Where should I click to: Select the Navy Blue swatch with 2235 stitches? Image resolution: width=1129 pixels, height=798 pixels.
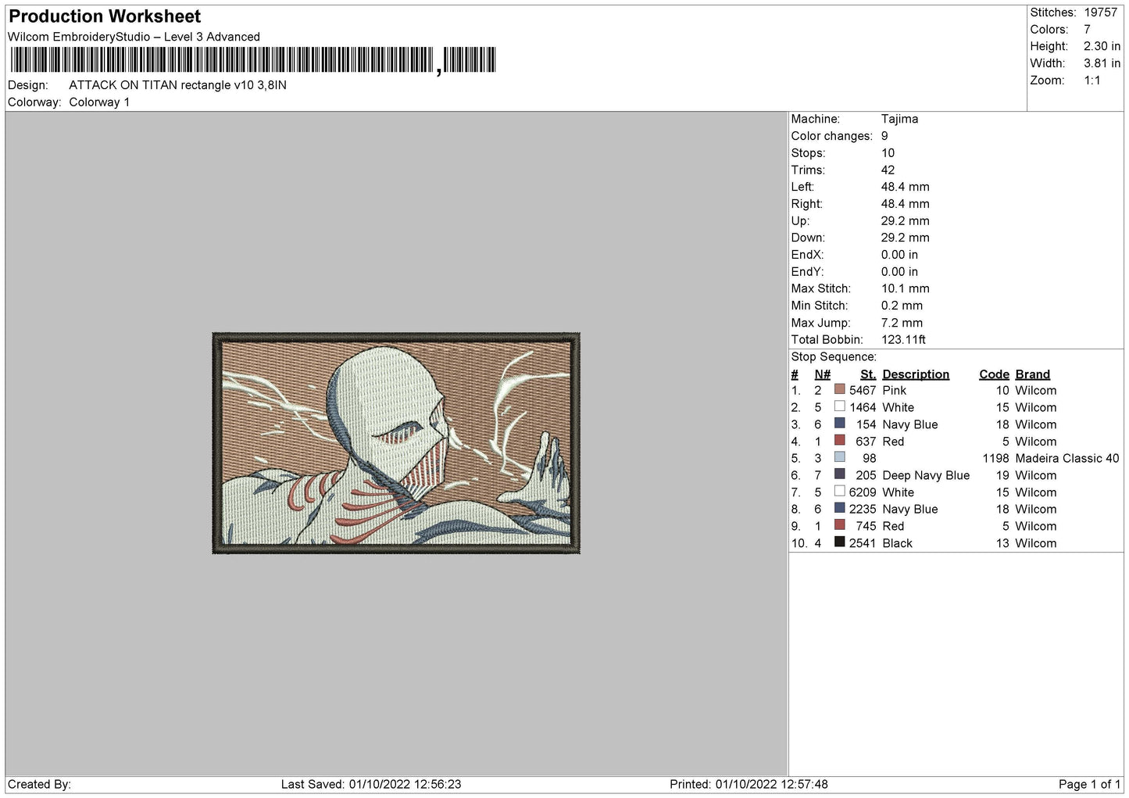(x=839, y=508)
